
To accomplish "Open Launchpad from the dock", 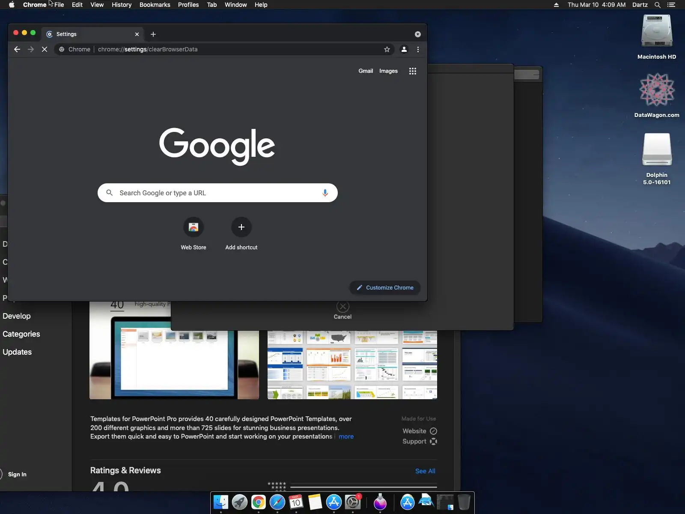I will click(240, 502).
